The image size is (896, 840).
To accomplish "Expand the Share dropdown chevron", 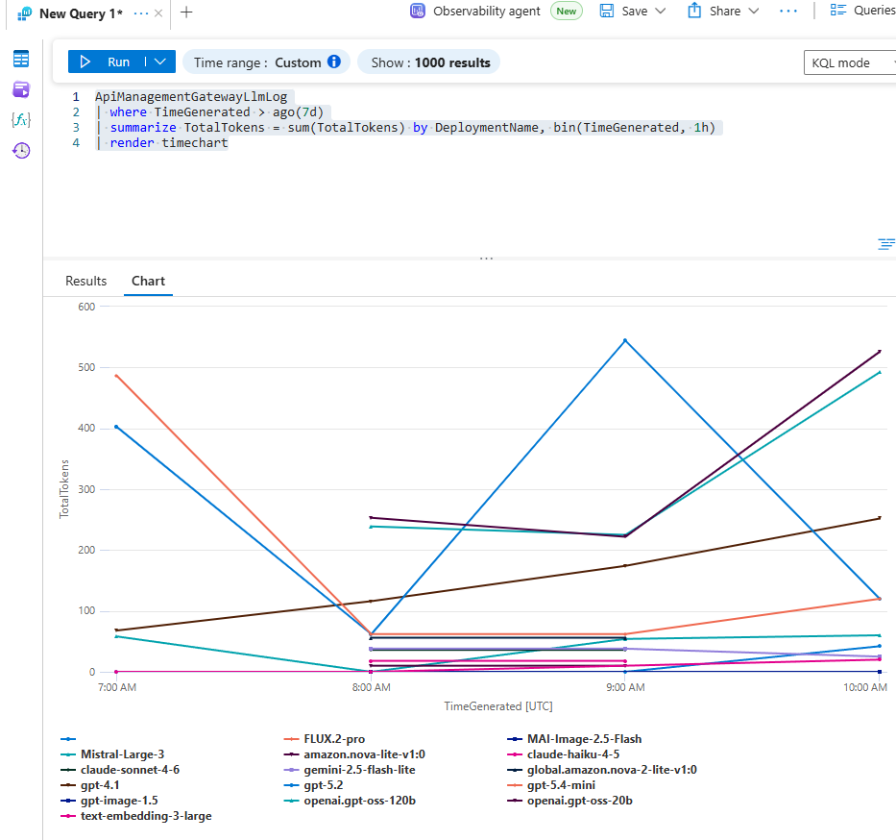I will point(754,11).
